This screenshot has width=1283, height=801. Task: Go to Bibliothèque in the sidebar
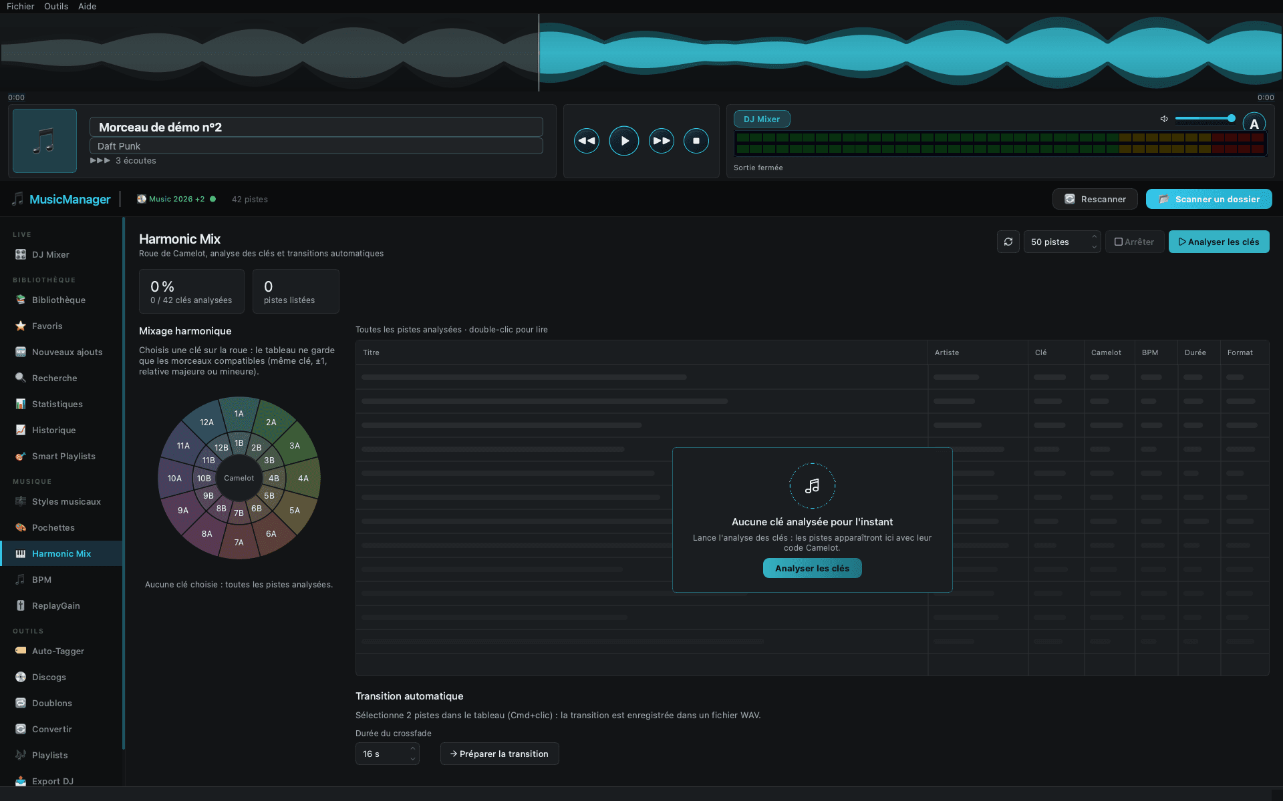pos(61,300)
